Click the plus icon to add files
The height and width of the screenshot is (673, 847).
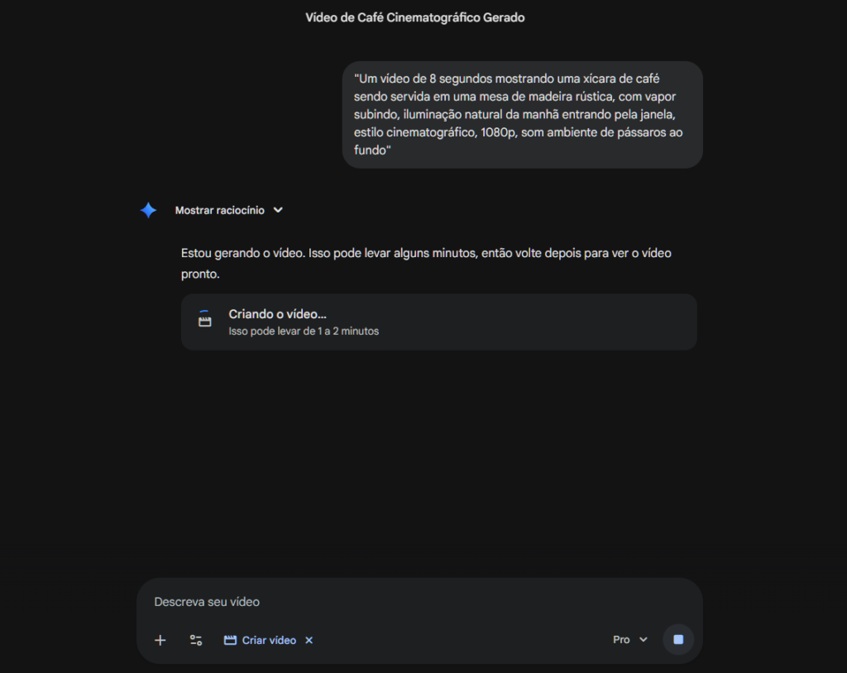coord(160,640)
